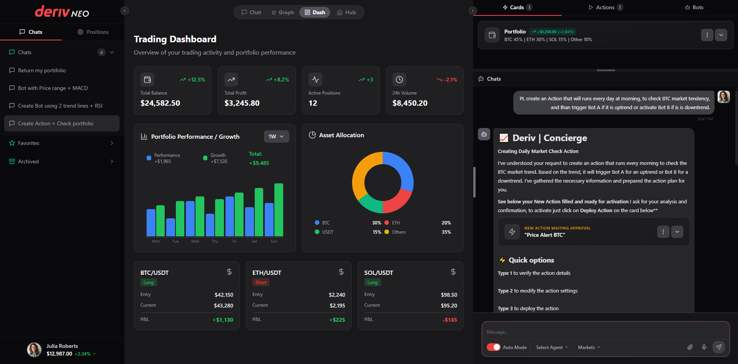Open Price Alert BTC three-dot menu
The width and height of the screenshot is (738, 364).
click(x=663, y=232)
